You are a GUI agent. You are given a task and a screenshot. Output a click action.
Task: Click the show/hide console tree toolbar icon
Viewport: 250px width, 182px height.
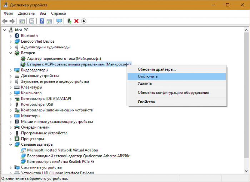coord(22,21)
